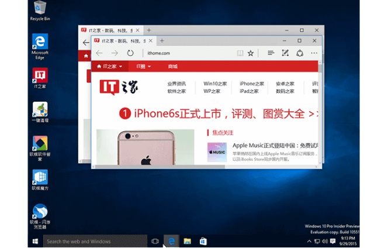Open File Explorer from the taskbar

point(188,241)
